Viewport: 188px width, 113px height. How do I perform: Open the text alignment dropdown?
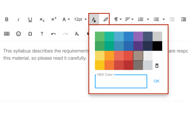129,19
